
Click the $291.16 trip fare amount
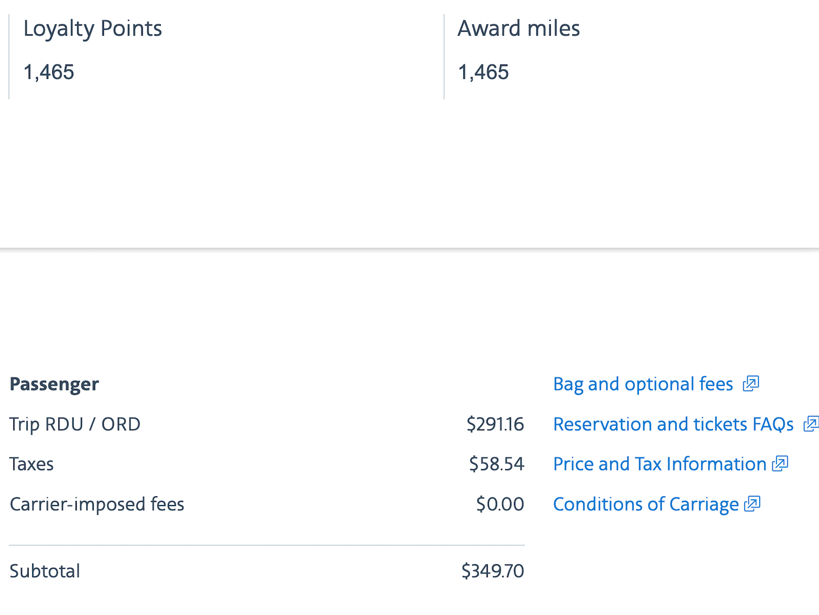coord(495,424)
